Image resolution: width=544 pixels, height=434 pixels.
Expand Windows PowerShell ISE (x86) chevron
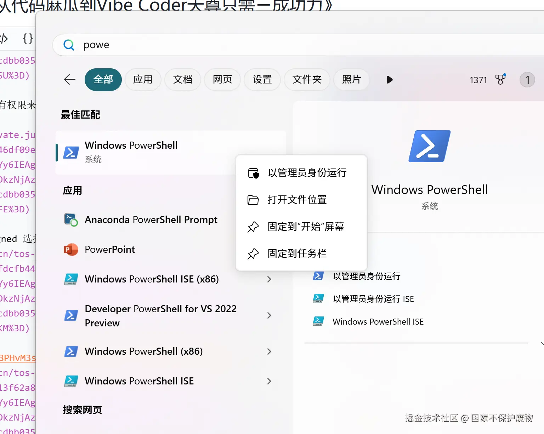(269, 279)
